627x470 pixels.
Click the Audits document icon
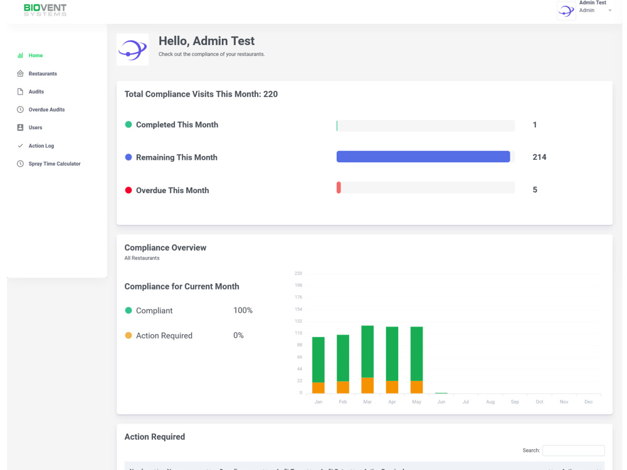[20, 91]
